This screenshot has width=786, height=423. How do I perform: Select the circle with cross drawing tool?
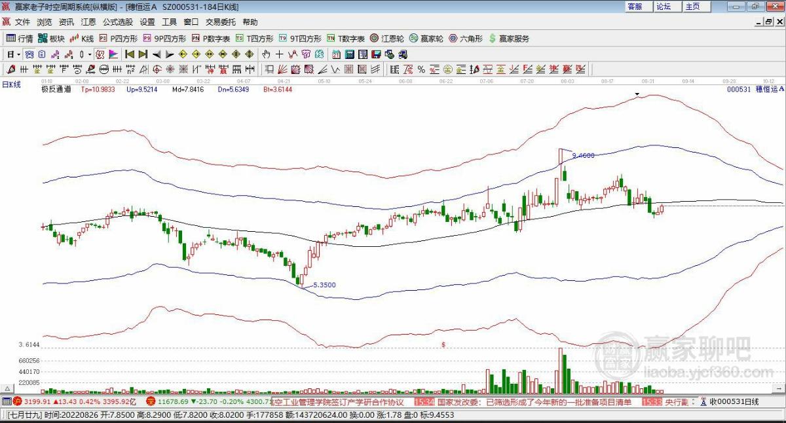tap(157, 69)
